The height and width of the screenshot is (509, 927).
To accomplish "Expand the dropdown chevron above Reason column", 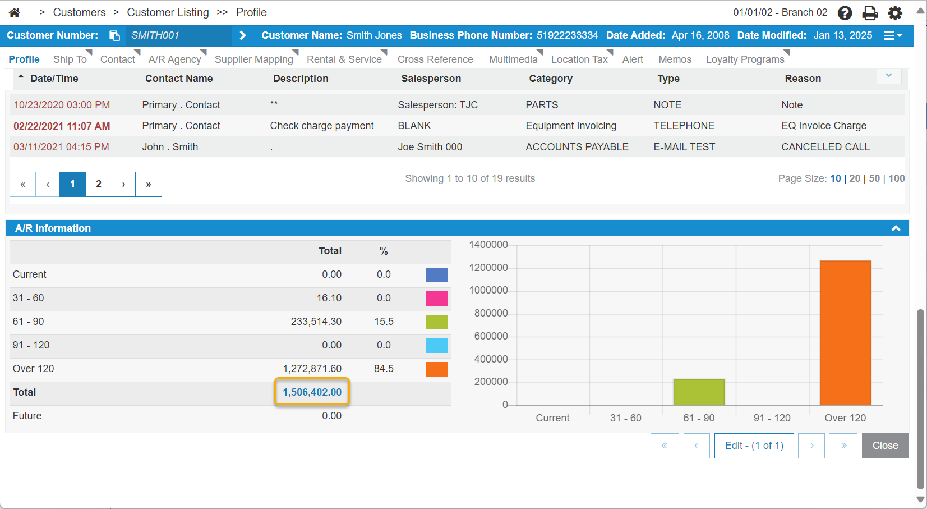I will tap(889, 76).
